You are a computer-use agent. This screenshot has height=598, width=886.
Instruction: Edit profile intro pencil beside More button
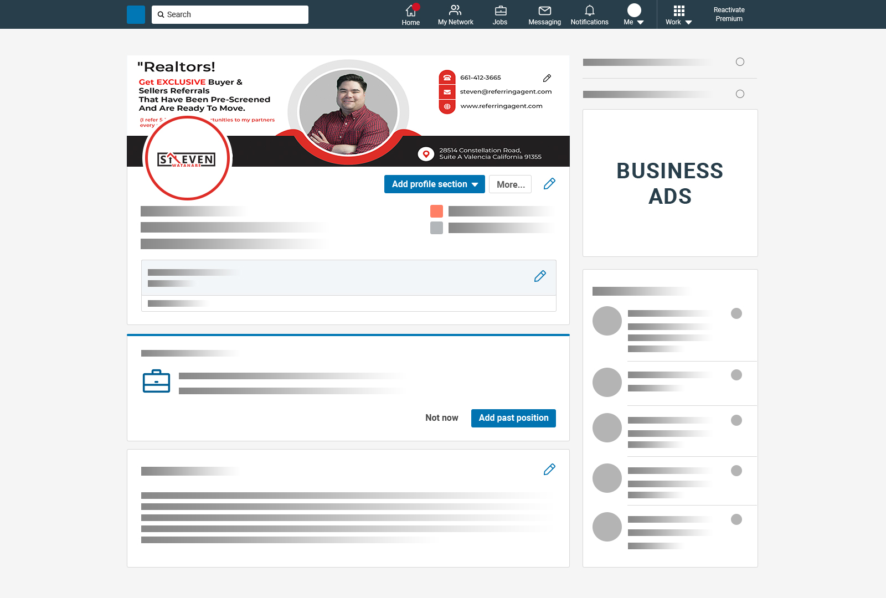[x=549, y=184]
